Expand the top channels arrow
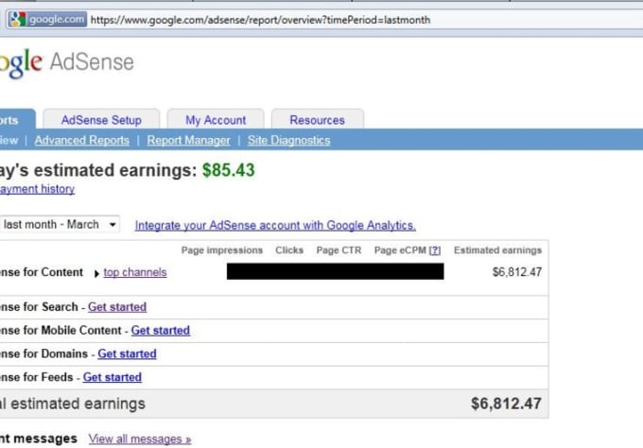 click(96, 273)
